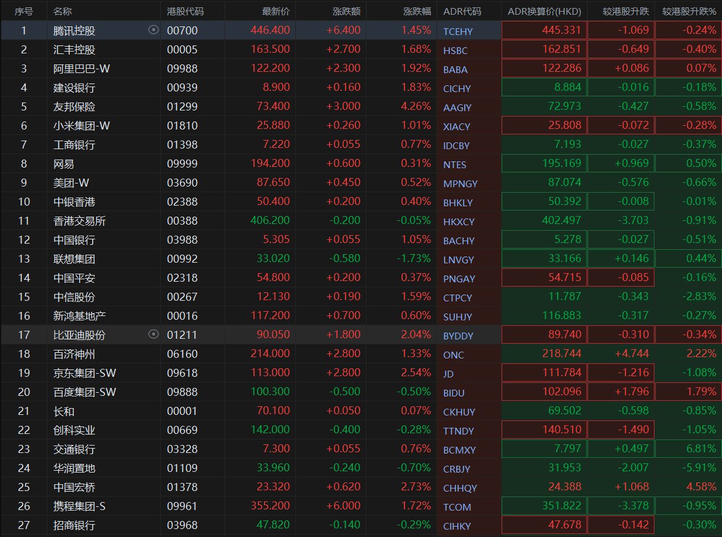The image size is (722, 537).
Task: Open 百度集团-SW stock entry
Action: (x=84, y=392)
